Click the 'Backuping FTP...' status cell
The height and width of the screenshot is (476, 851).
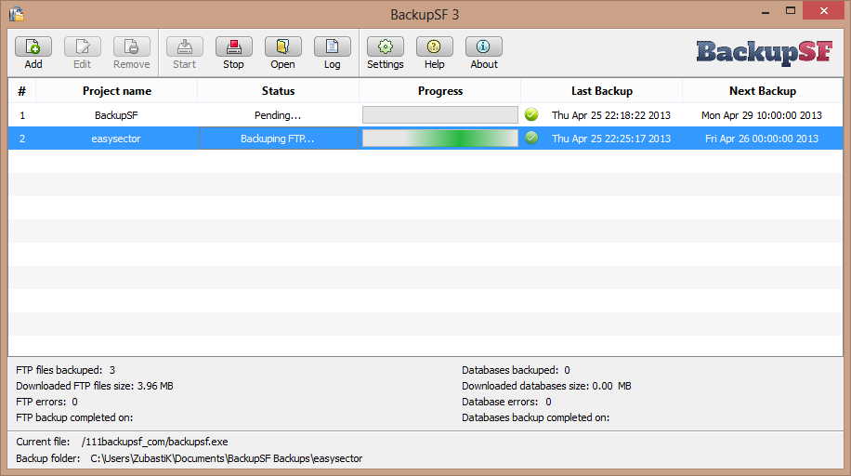pyautogui.click(x=278, y=139)
